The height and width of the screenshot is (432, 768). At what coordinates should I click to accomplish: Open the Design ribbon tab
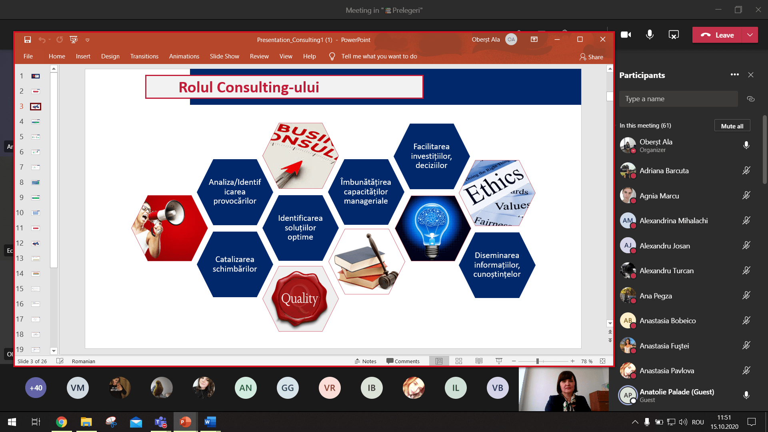click(x=110, y=56)
